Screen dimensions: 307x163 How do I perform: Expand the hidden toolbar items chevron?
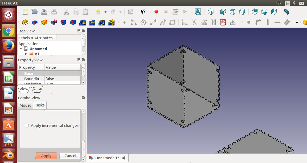[x=297, y=23]
